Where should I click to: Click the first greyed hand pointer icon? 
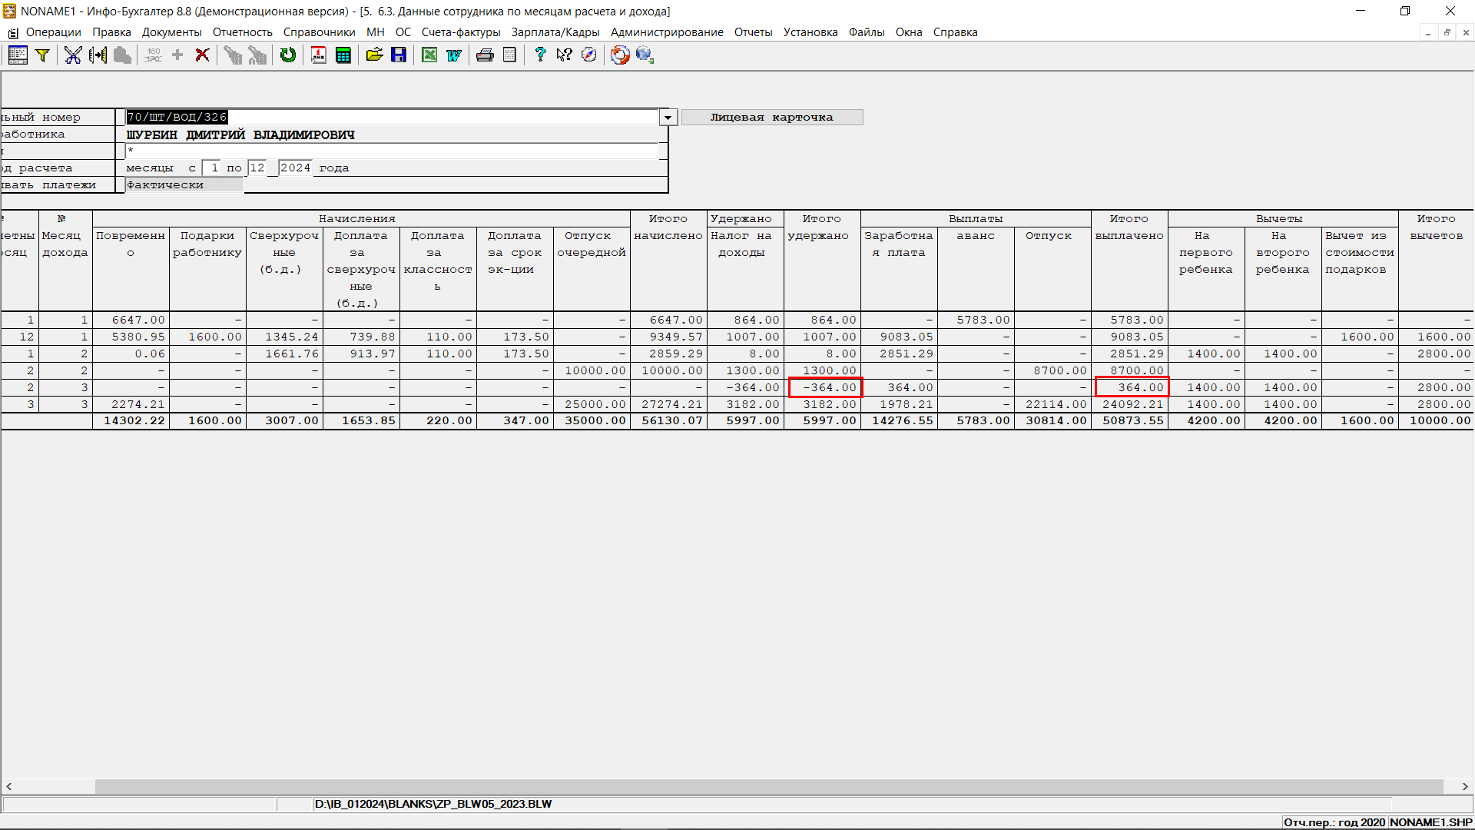[x=233, y=55]
